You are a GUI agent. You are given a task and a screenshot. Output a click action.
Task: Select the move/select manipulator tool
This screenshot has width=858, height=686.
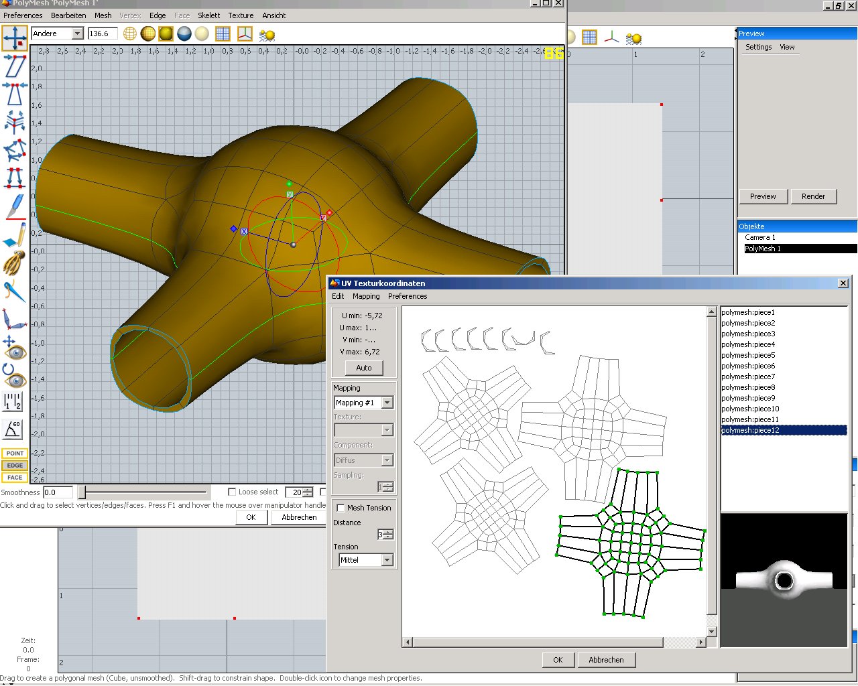tap(15, 38)
